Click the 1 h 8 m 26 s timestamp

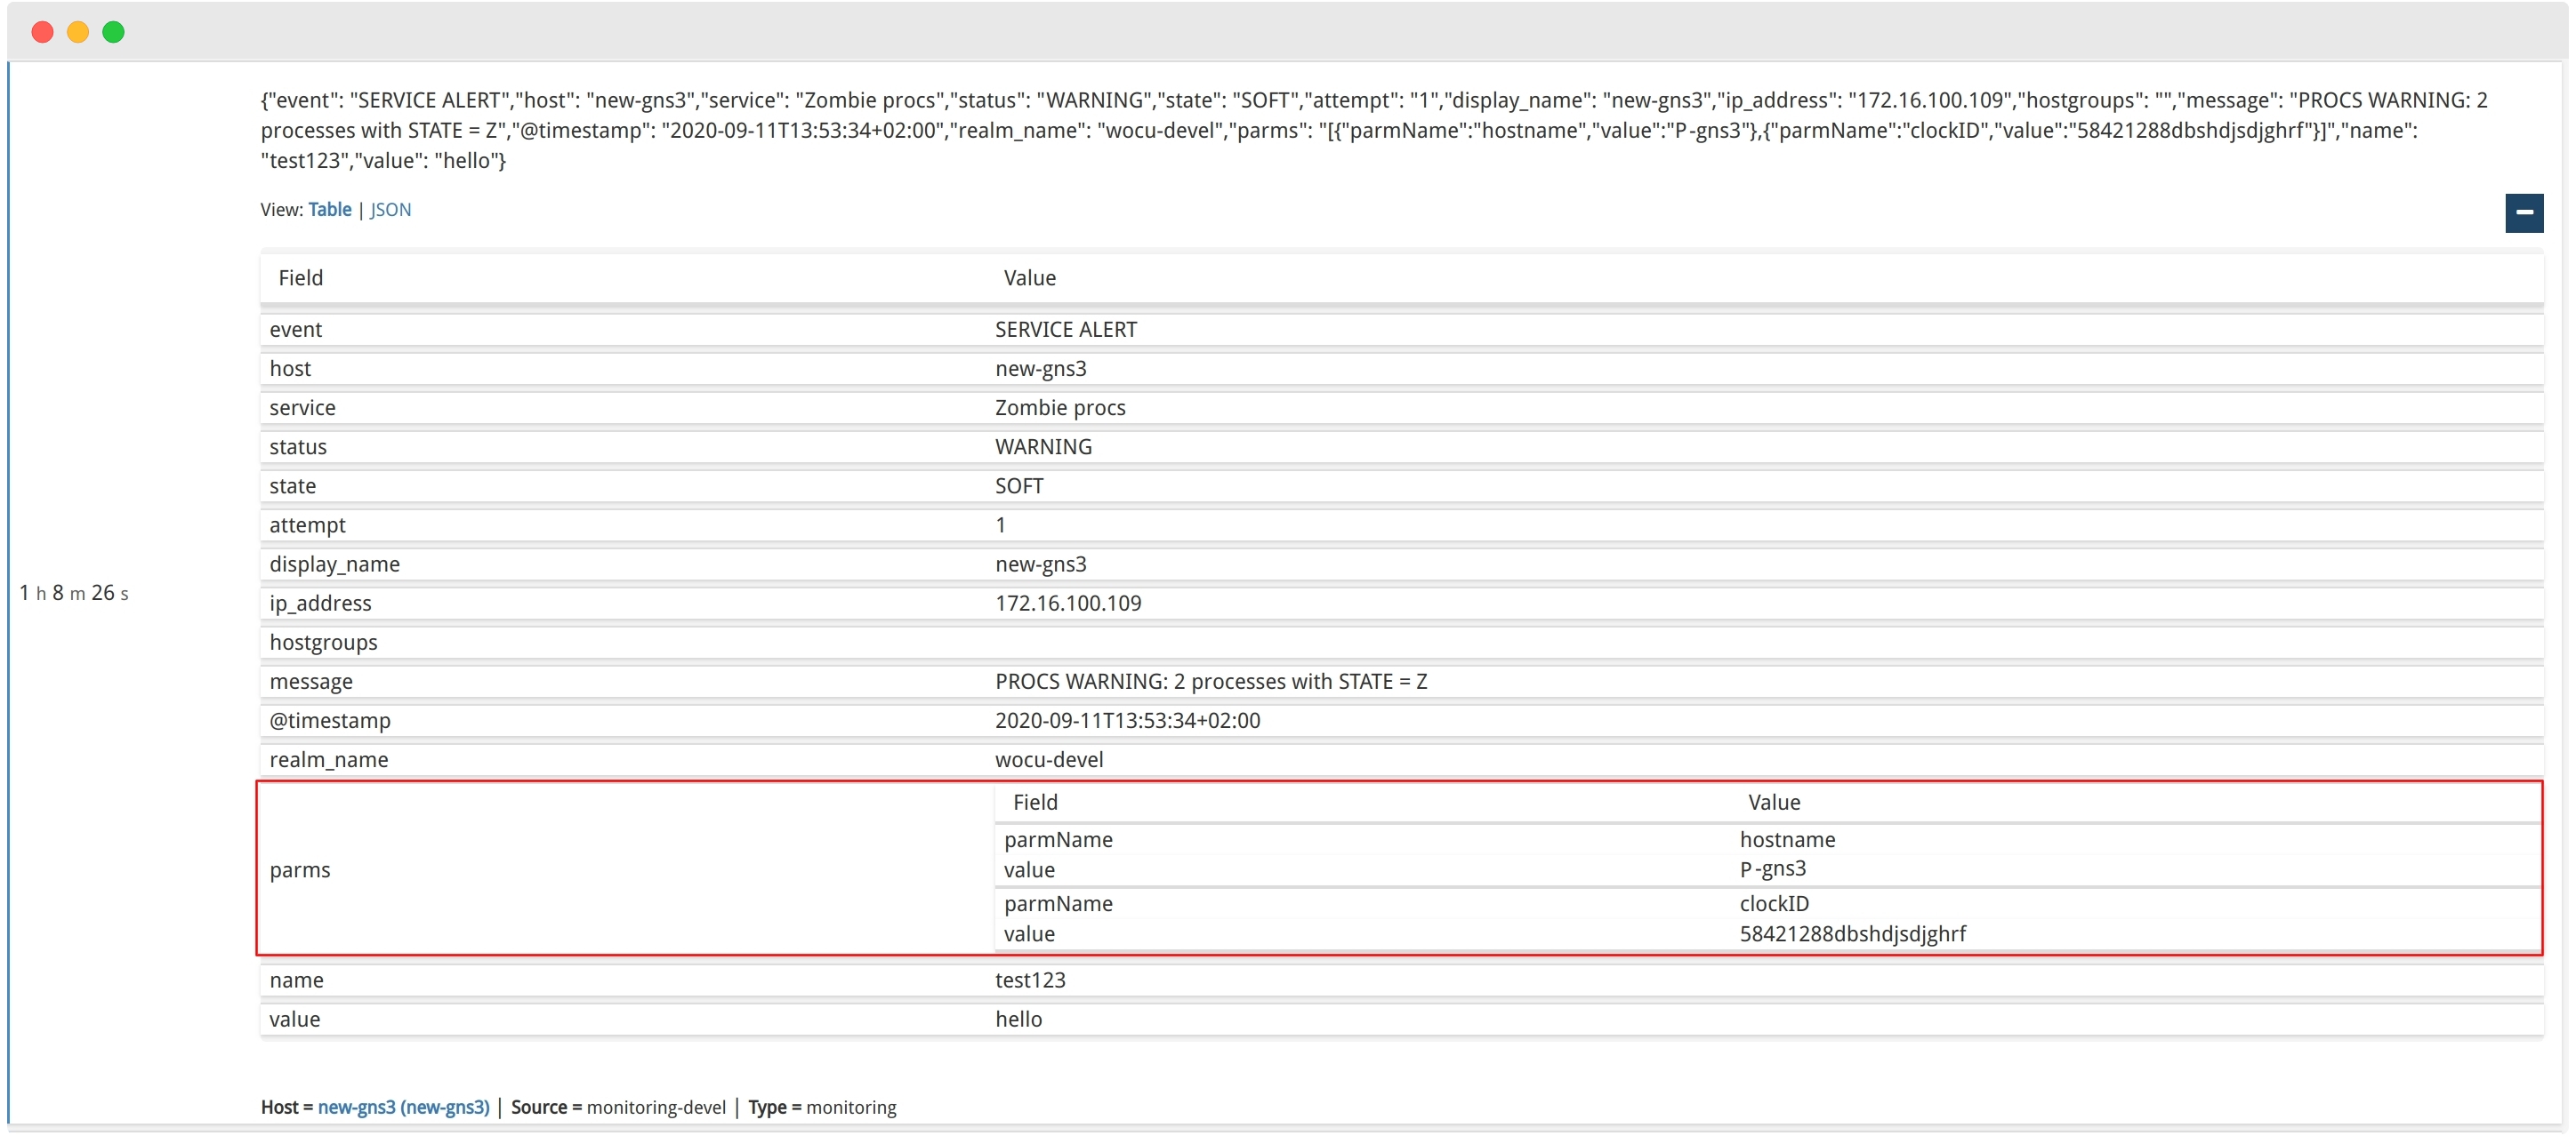pos(74,593)
